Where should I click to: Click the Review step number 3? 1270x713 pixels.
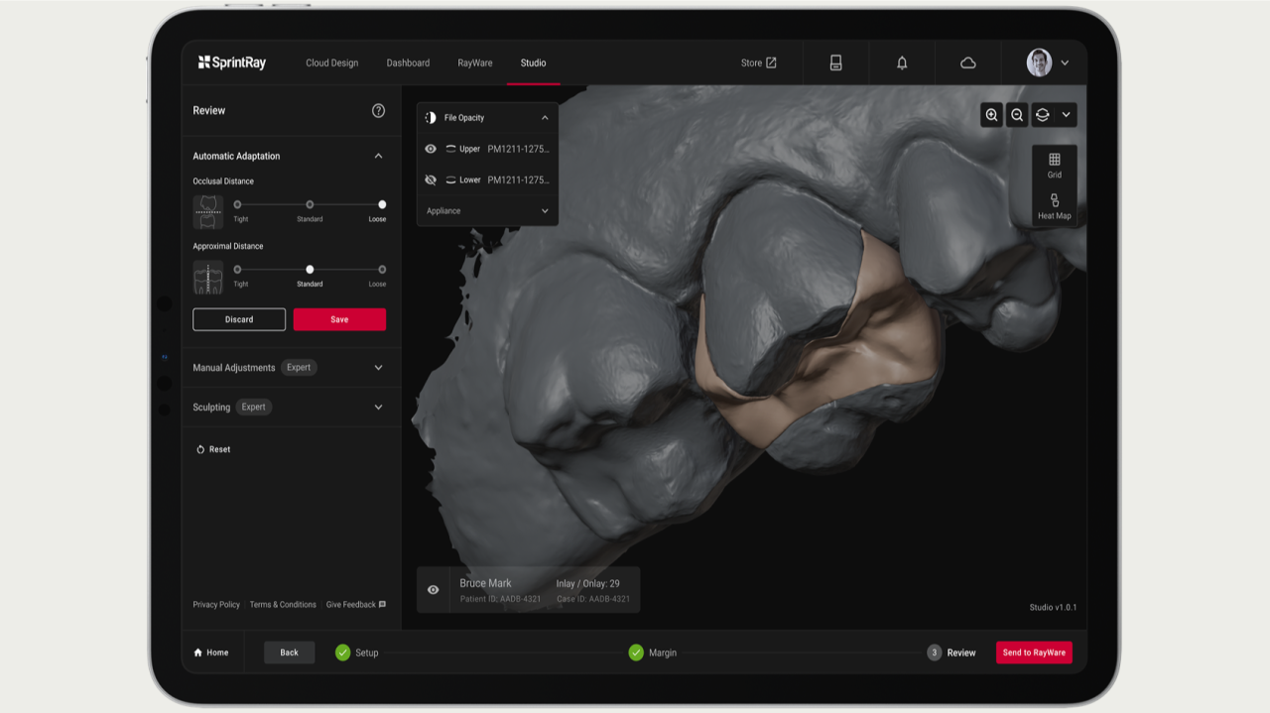[935, 653]
